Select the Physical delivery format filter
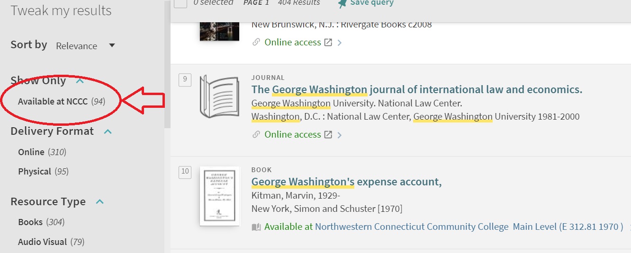 (x=43, y=172)
